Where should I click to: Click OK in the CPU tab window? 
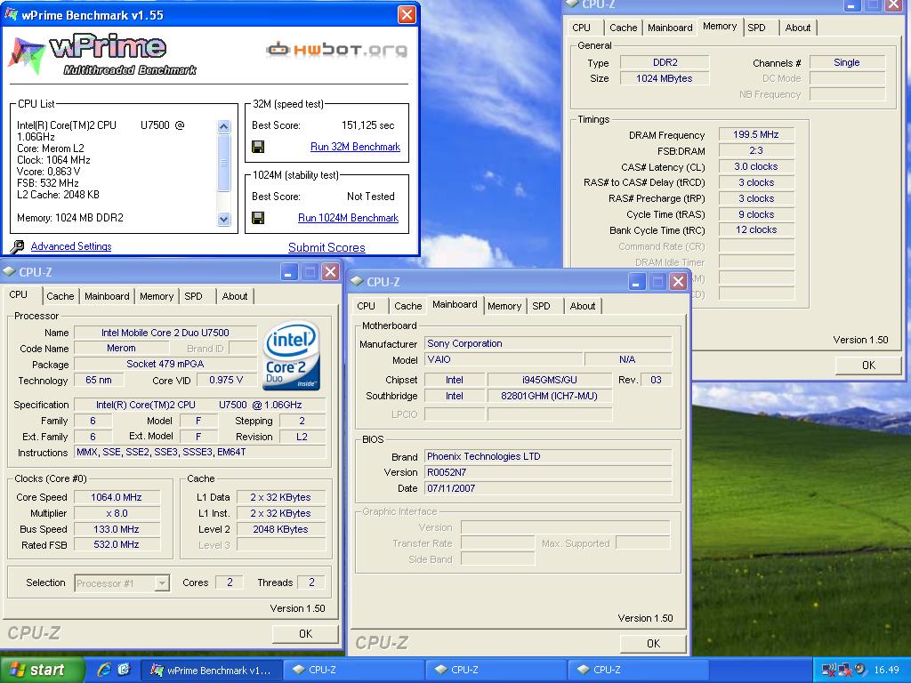[305, 633]
